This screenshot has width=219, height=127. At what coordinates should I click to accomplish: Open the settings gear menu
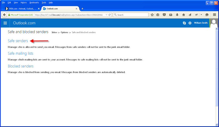(x=190, y=23)
